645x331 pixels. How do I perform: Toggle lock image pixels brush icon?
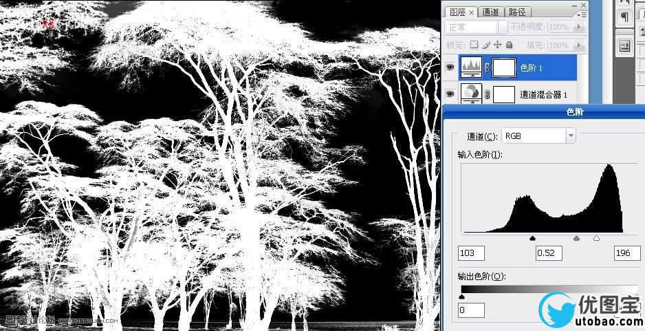click(485, 44)
